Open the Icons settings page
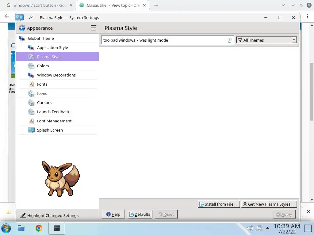The height and width of the screenshot is (235, 314). point(58,94)
